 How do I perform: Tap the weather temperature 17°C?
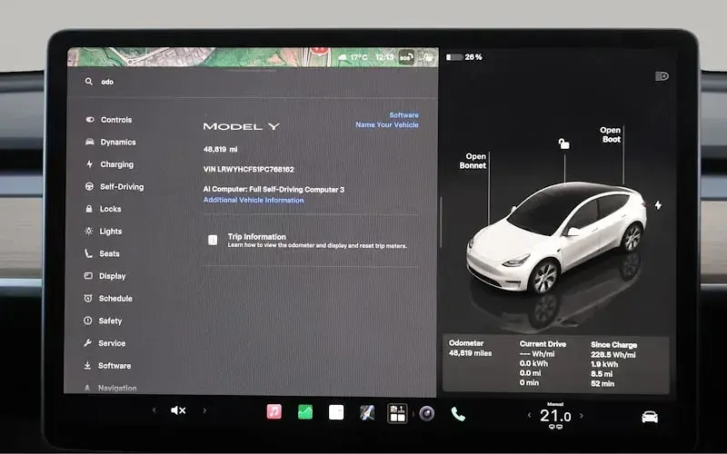(x=354, y=57)
